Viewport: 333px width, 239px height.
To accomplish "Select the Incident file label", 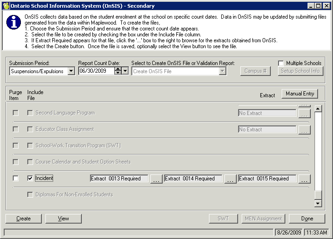I will tap(44, 179).
